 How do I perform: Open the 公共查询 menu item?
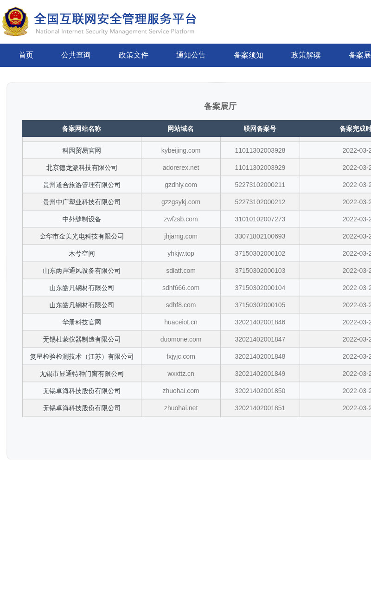tap(76, 55)
